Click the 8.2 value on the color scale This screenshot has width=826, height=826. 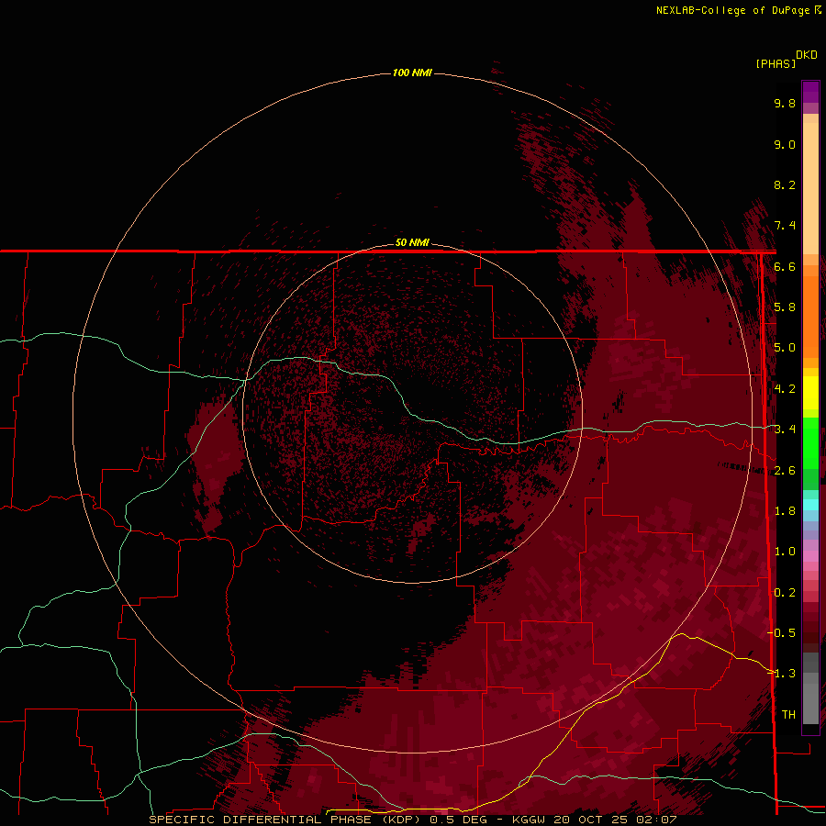[785, 184]
